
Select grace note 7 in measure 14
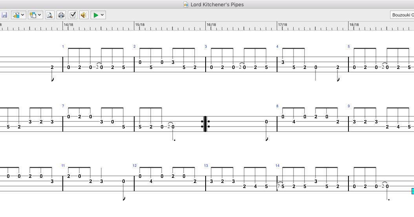279,186
